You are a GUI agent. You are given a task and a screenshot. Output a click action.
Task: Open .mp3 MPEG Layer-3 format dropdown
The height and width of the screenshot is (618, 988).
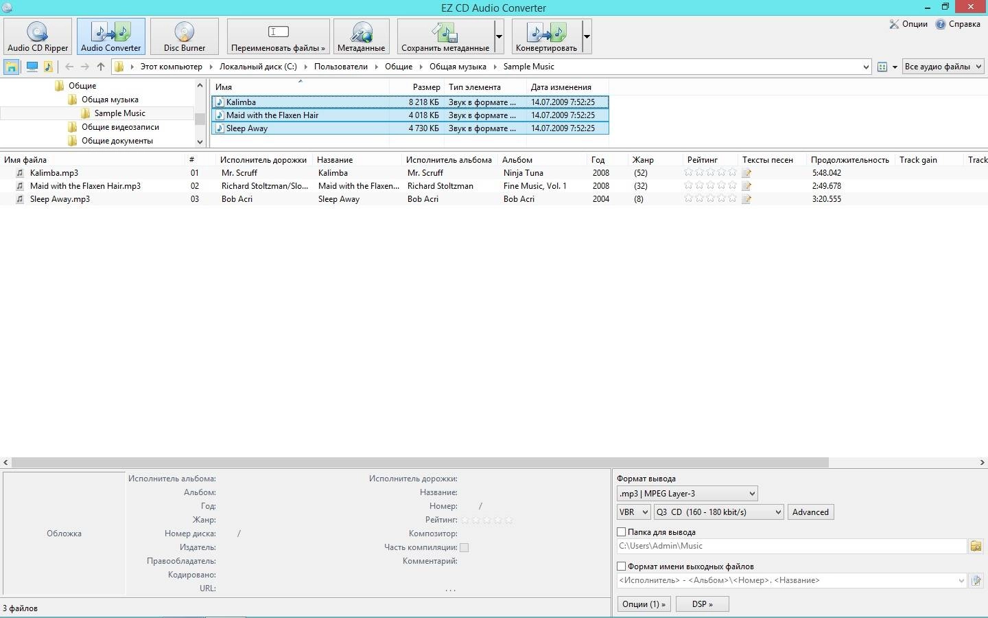[x=687, y=494]
